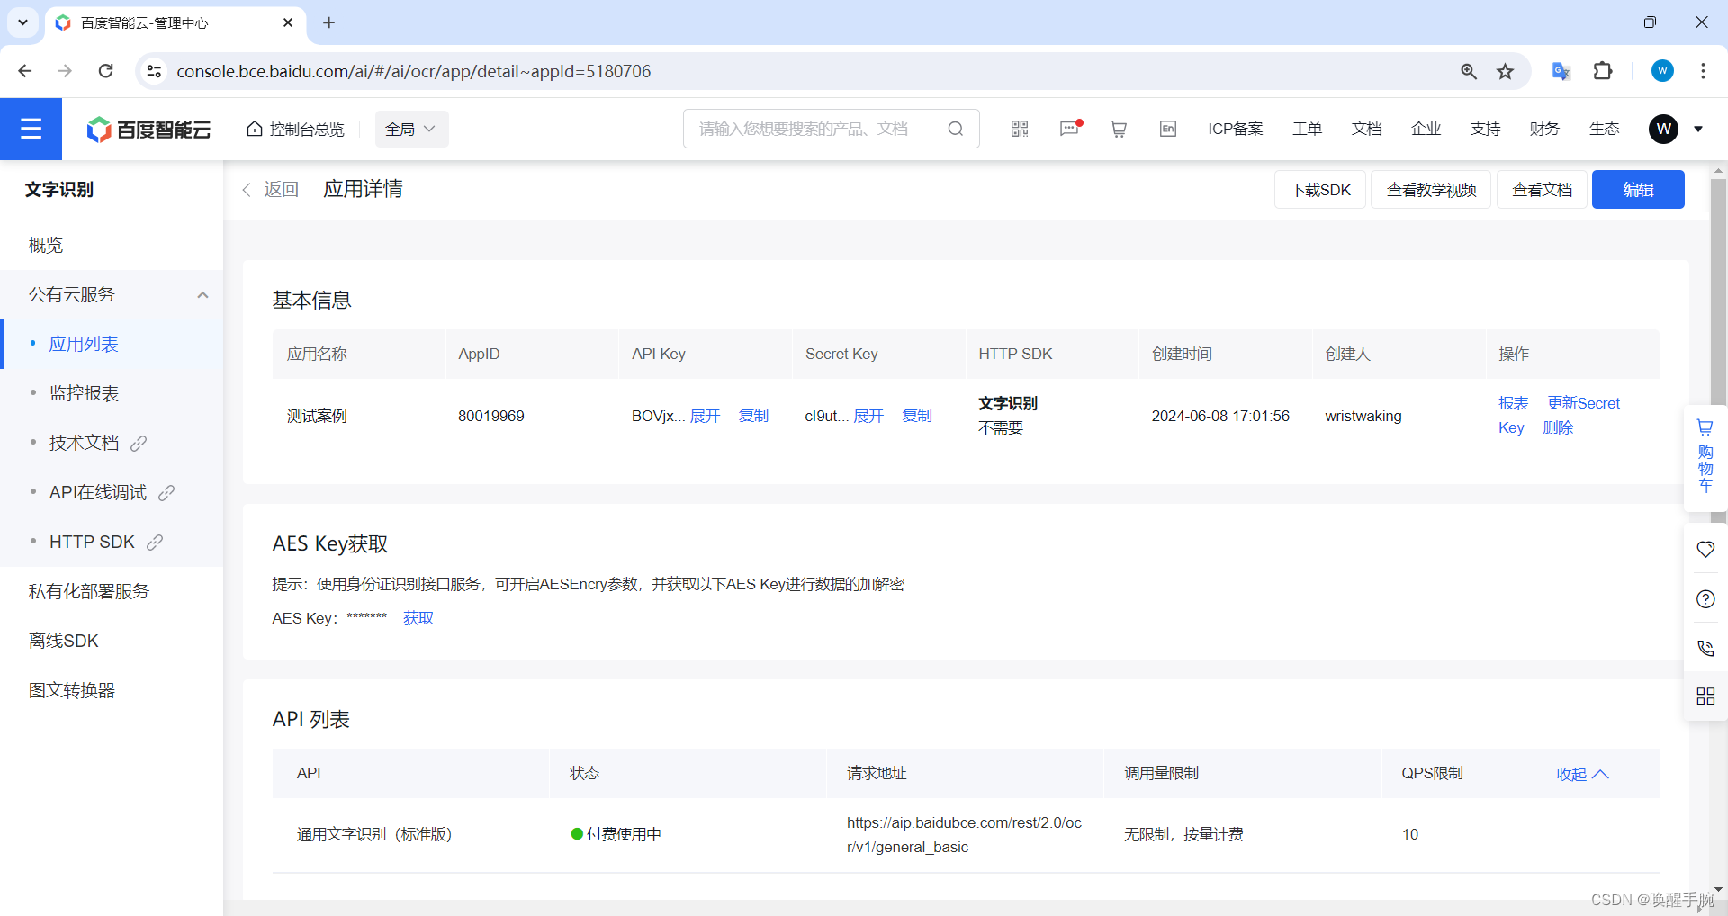Open 文档 in the top navigation
Image resolution: width=1728 pixels, height=916 pixels.
[x=1366, y=129]
